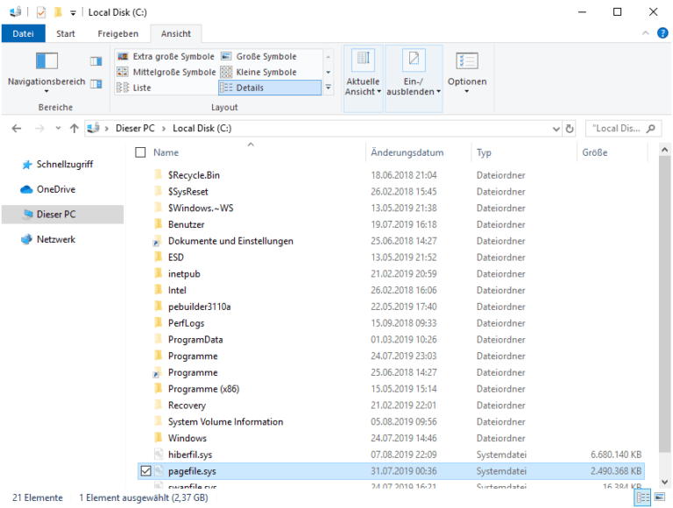Open the quick access toolbar customize arrow
This screenshot has height=508, width=673.
click(x=74, y=13)
